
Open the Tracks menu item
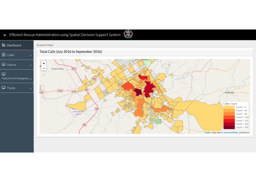click(17, 88)
